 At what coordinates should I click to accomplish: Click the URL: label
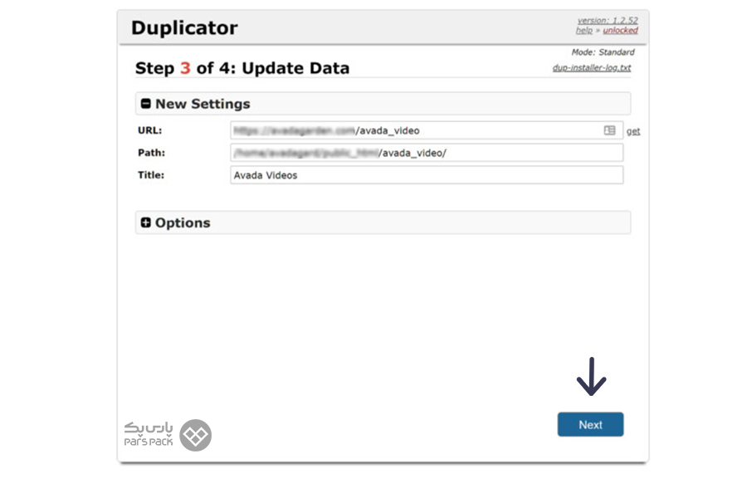150,130
